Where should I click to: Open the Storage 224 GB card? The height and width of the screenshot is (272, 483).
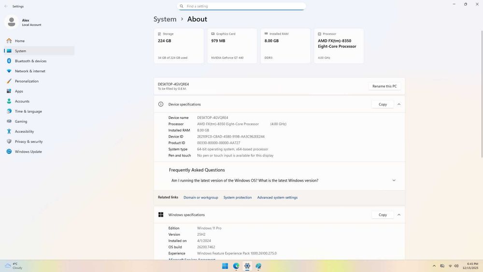[x=179, y=46]
